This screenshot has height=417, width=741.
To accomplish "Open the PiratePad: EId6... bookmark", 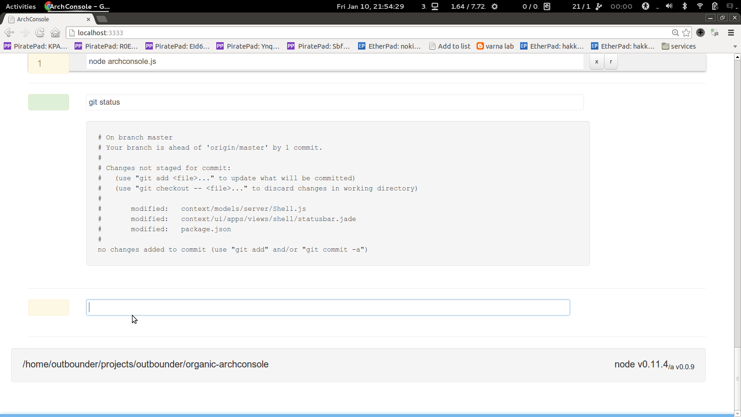I will click(x=177, y=46).
